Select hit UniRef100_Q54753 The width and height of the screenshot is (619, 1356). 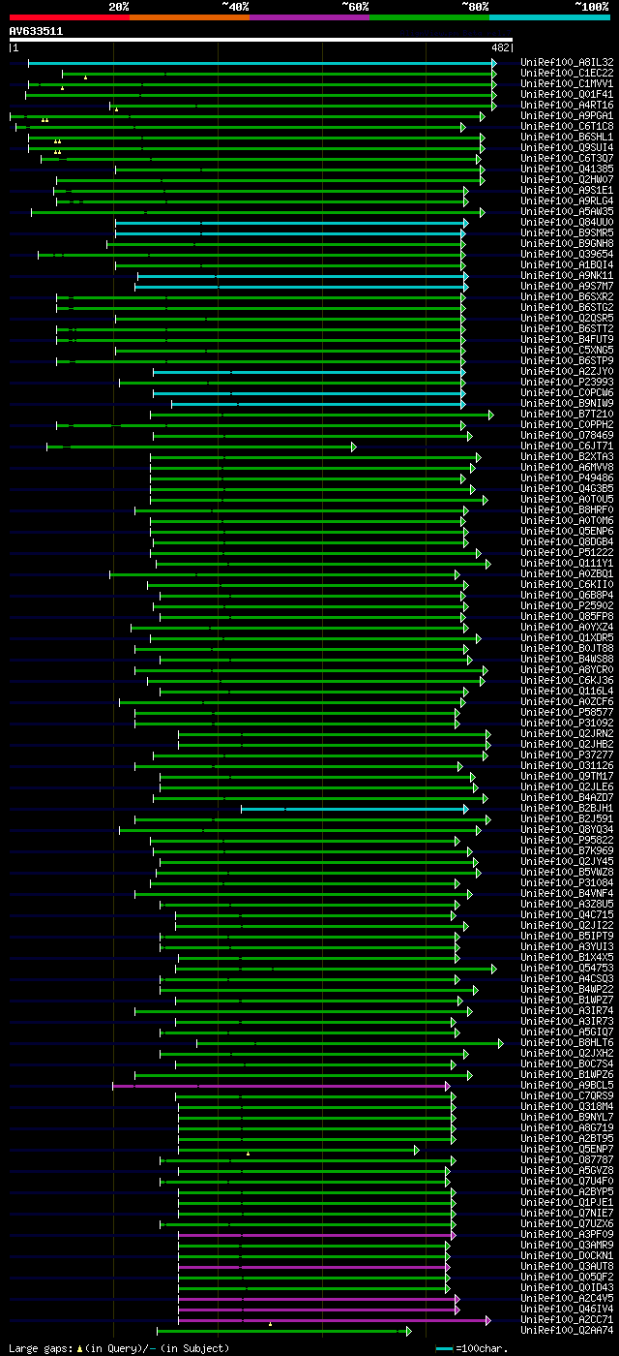click(567, 968)
